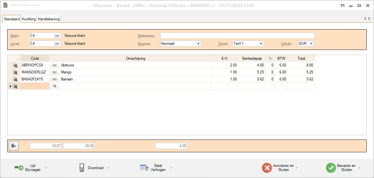Viewport: 374px width, 178px height.
Task: Expand the Bewaren en Sluiten dropdown arrow
Action: (359, 168)
